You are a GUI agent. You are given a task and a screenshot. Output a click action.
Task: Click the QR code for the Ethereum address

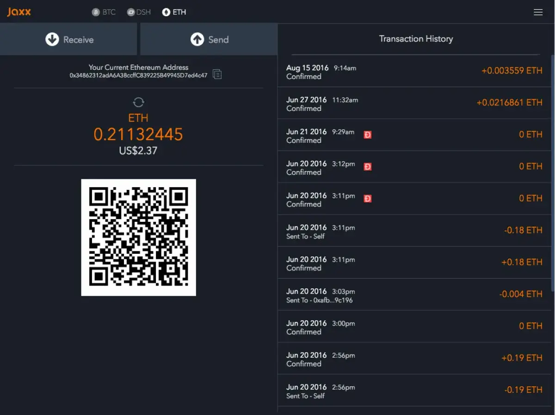138,237
